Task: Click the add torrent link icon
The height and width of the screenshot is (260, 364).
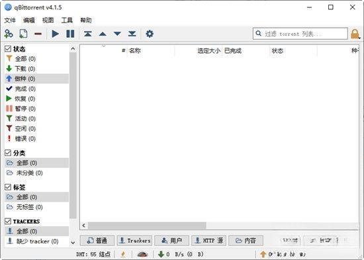Action: [9, 34]
